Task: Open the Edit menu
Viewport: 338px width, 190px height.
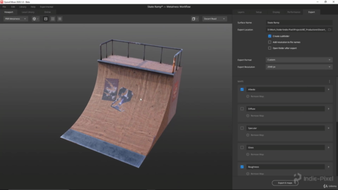Action: 13,7
